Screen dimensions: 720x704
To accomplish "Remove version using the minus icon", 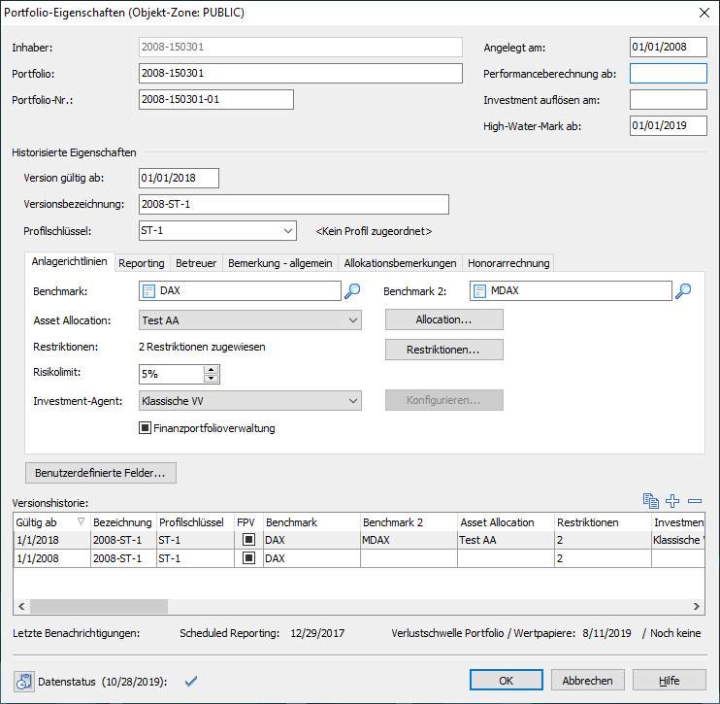I will point(695,501).
